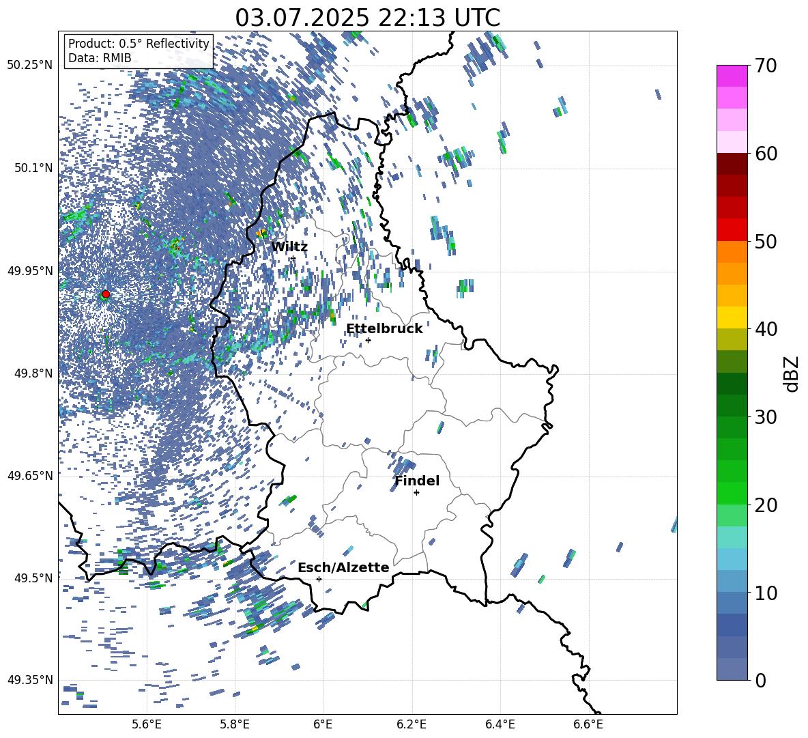
Task: Click the Esch/Alzette station cross marker
Action: [319, 579]
